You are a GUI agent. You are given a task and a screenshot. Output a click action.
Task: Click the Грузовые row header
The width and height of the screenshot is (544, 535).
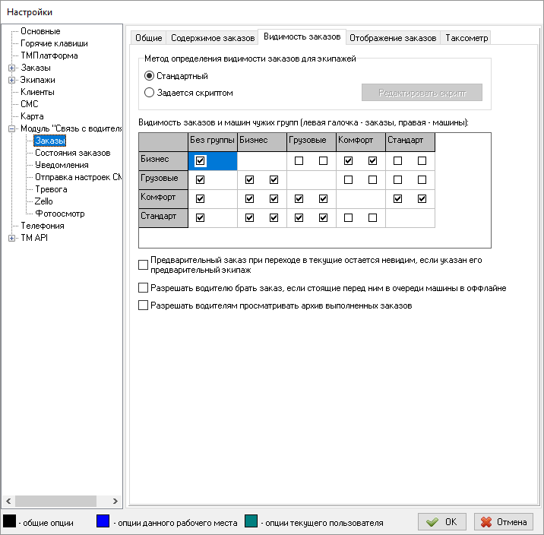[163, 179]
